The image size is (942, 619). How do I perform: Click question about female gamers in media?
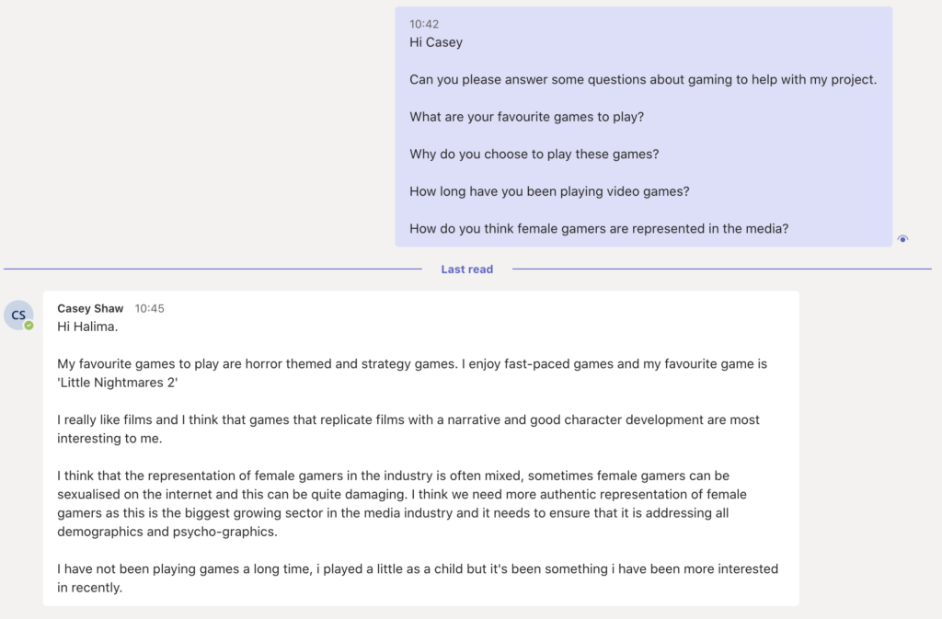pos(599,228)
